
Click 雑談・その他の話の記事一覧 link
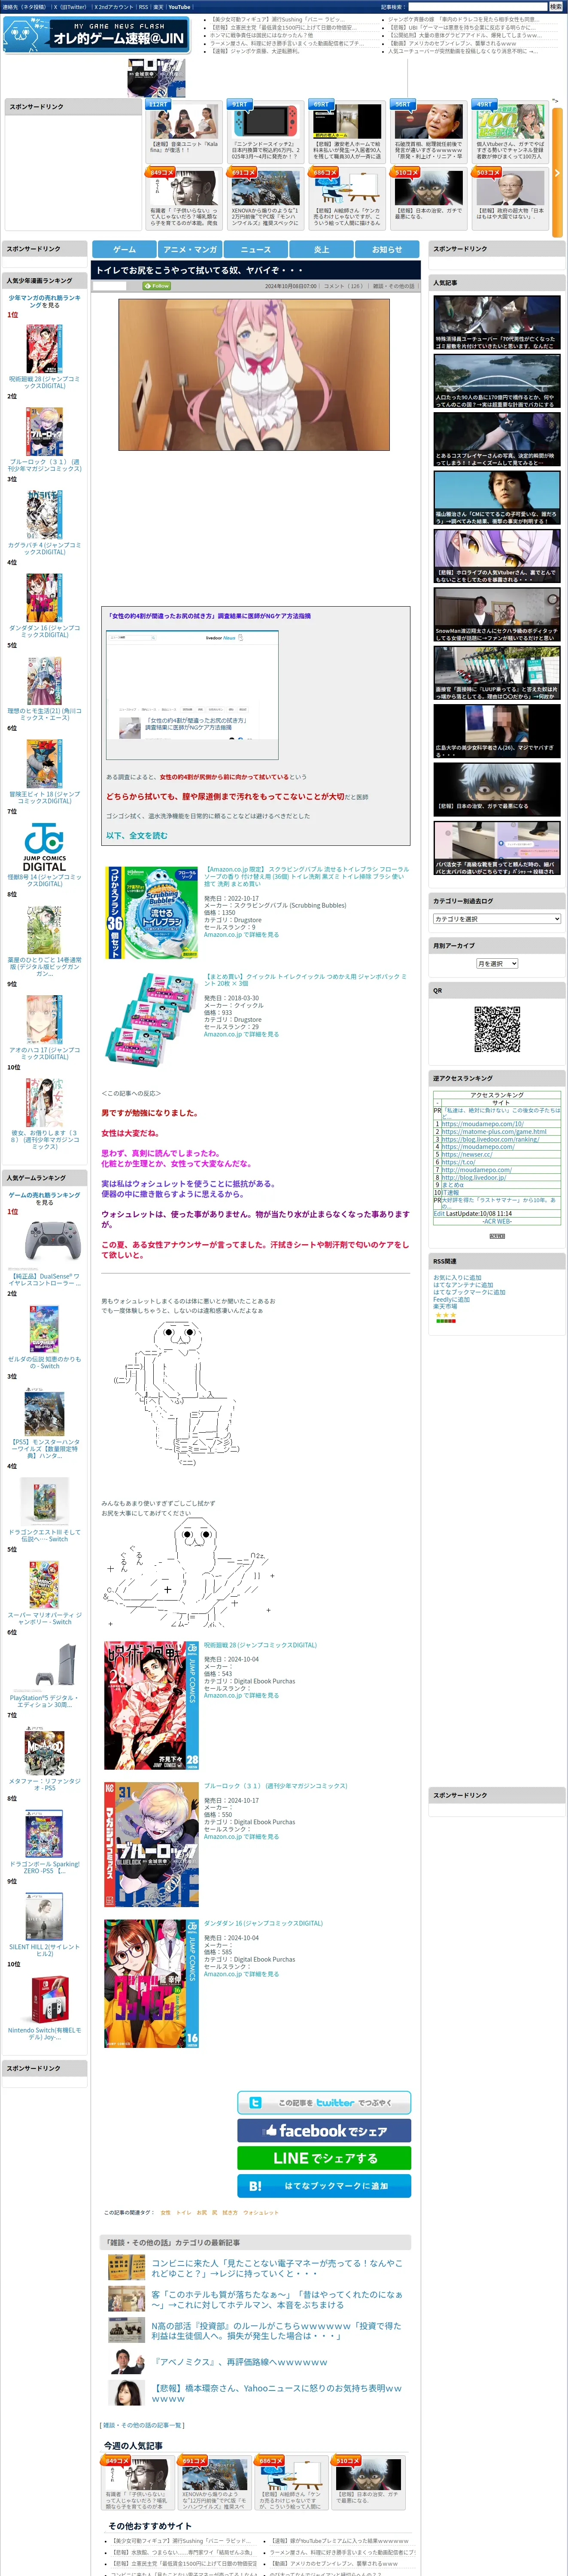pos(142,2425)
